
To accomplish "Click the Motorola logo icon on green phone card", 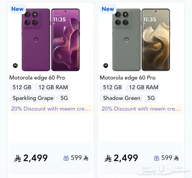I will (106, 66).
